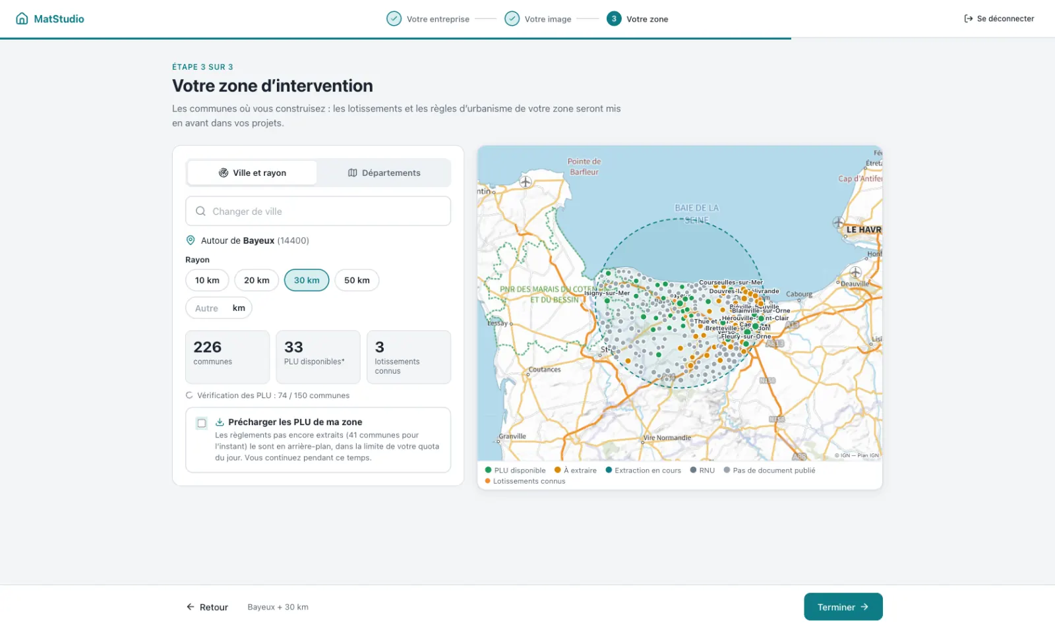Click the spinner icon by Vérification des PLU
Image resolution: width=1055 pixels, height=628 pixels.
pyautogui.click(x=189, y=395)
